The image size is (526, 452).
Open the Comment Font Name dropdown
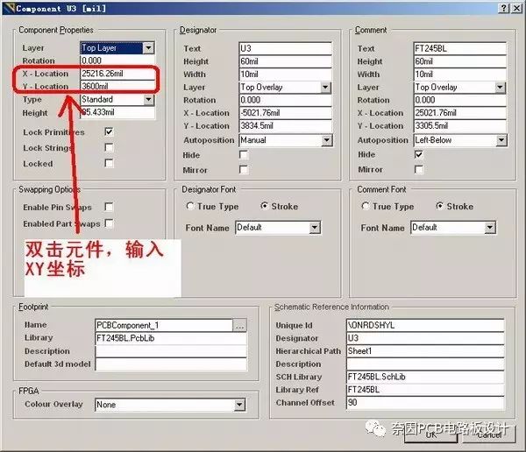pyautogui.click(x=490, y=228)
